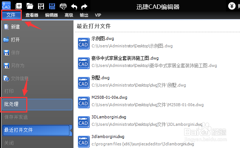Click the 另存为 disk icon in sidebar
The height and width of the screenshot is (148, 240).
click(6, 65)
